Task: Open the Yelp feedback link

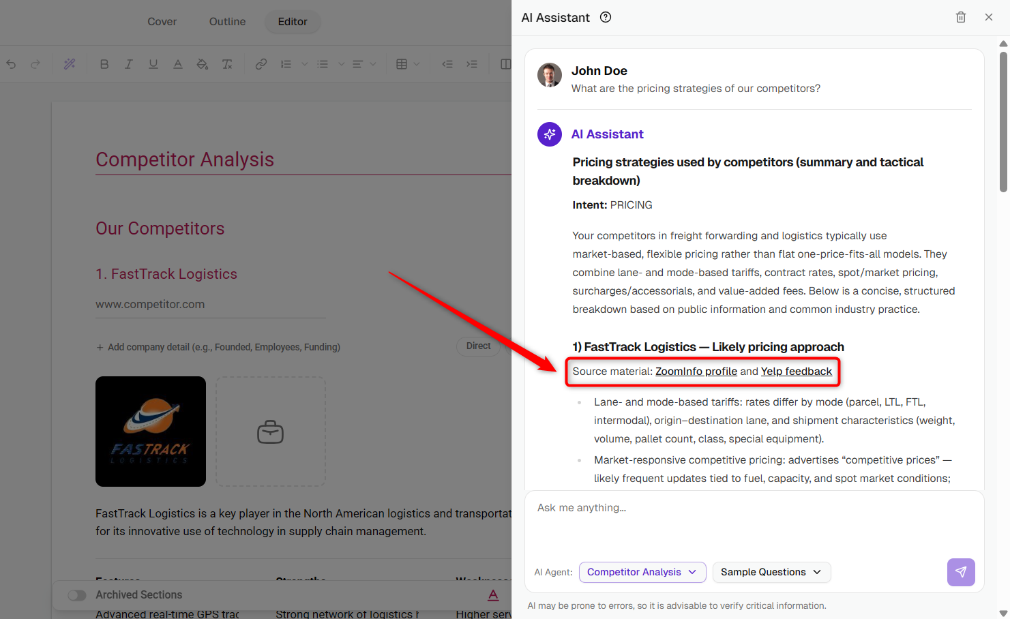Action: pyautogui.click(x=797, y=372)
